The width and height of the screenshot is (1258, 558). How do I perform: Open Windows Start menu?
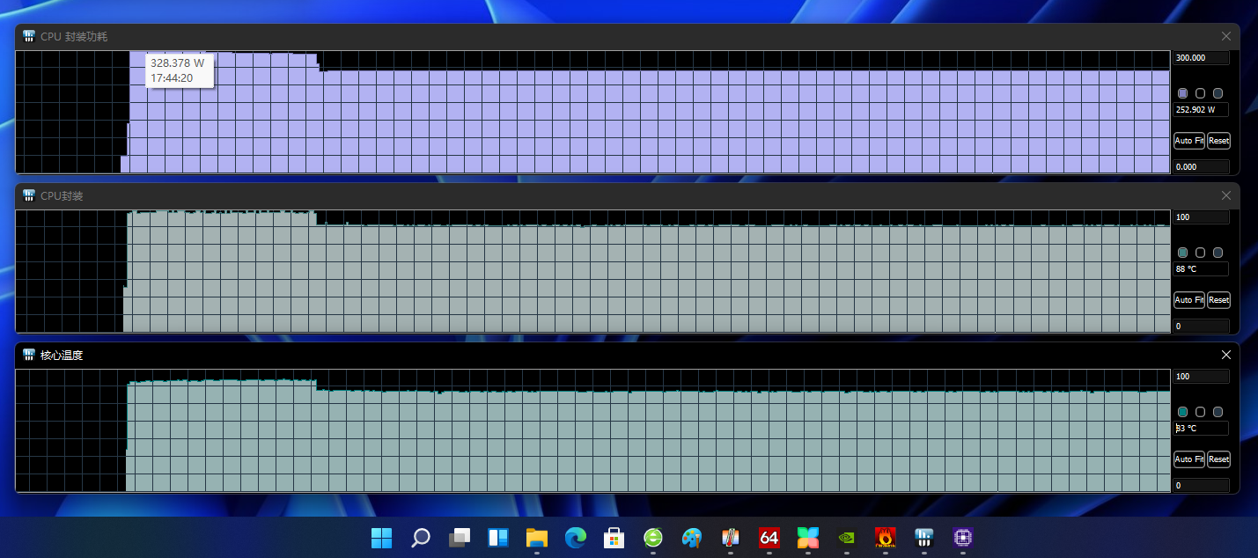(381, 537)
